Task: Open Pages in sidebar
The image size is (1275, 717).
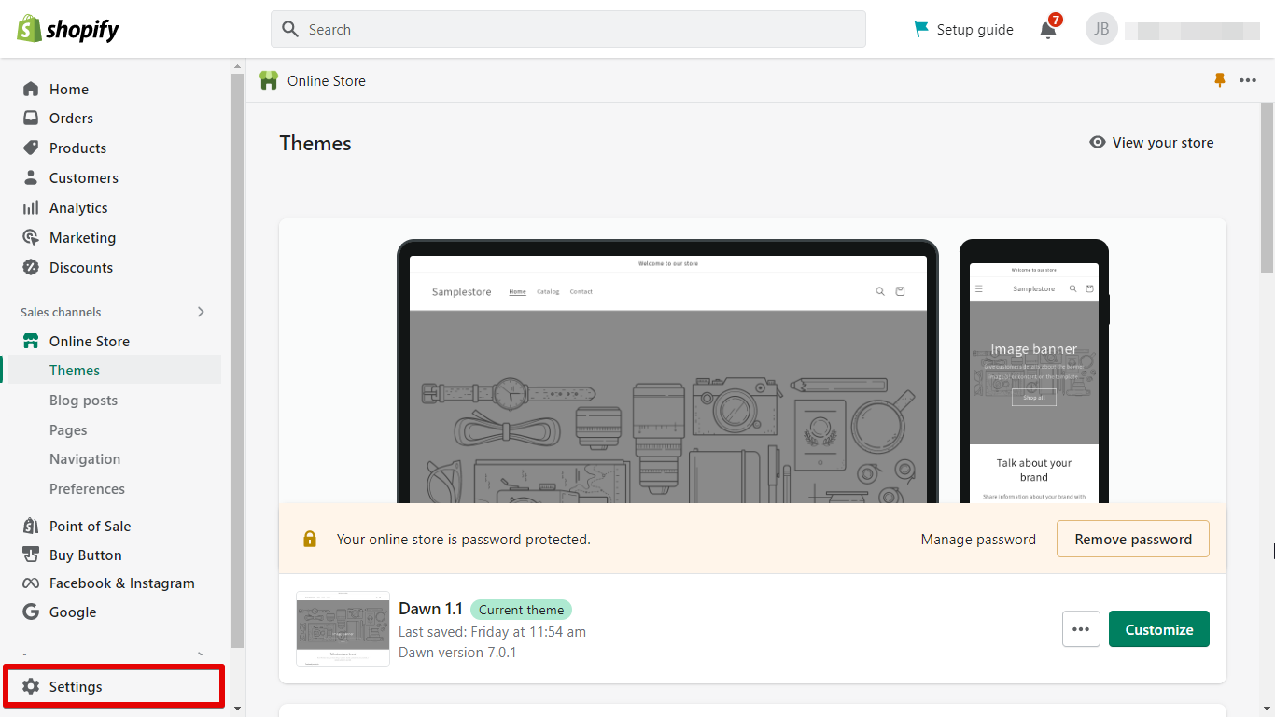Action: point(68,430)
